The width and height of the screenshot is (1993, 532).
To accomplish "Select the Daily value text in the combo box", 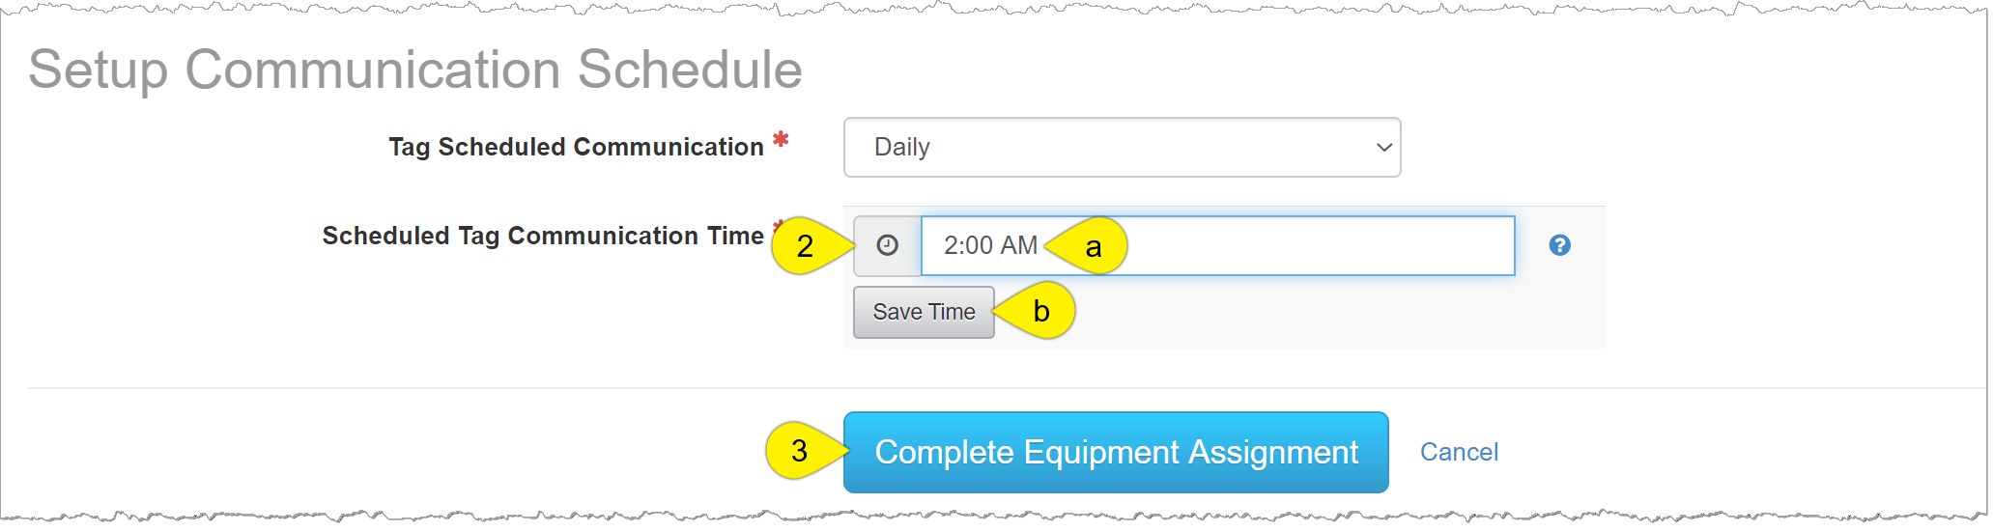I will [901, 147].
